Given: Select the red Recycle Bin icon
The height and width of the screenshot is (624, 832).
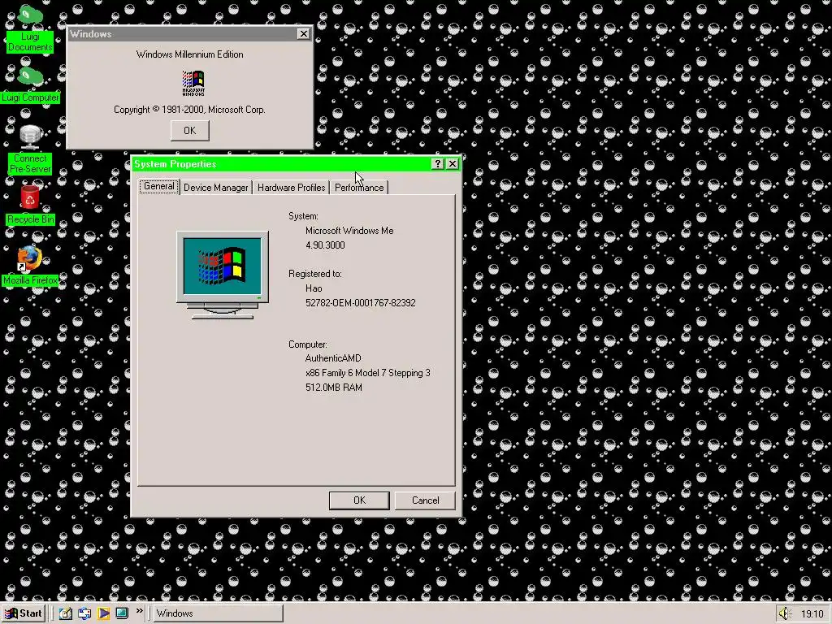Looking at the screenshot, I should (30, 205).
